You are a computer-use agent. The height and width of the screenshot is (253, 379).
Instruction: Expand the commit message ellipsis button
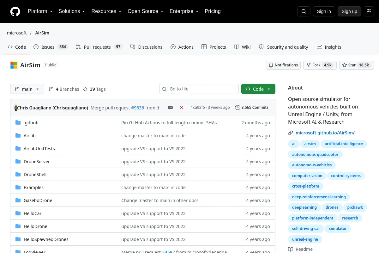pyautogui.click(x=170, y=108)
